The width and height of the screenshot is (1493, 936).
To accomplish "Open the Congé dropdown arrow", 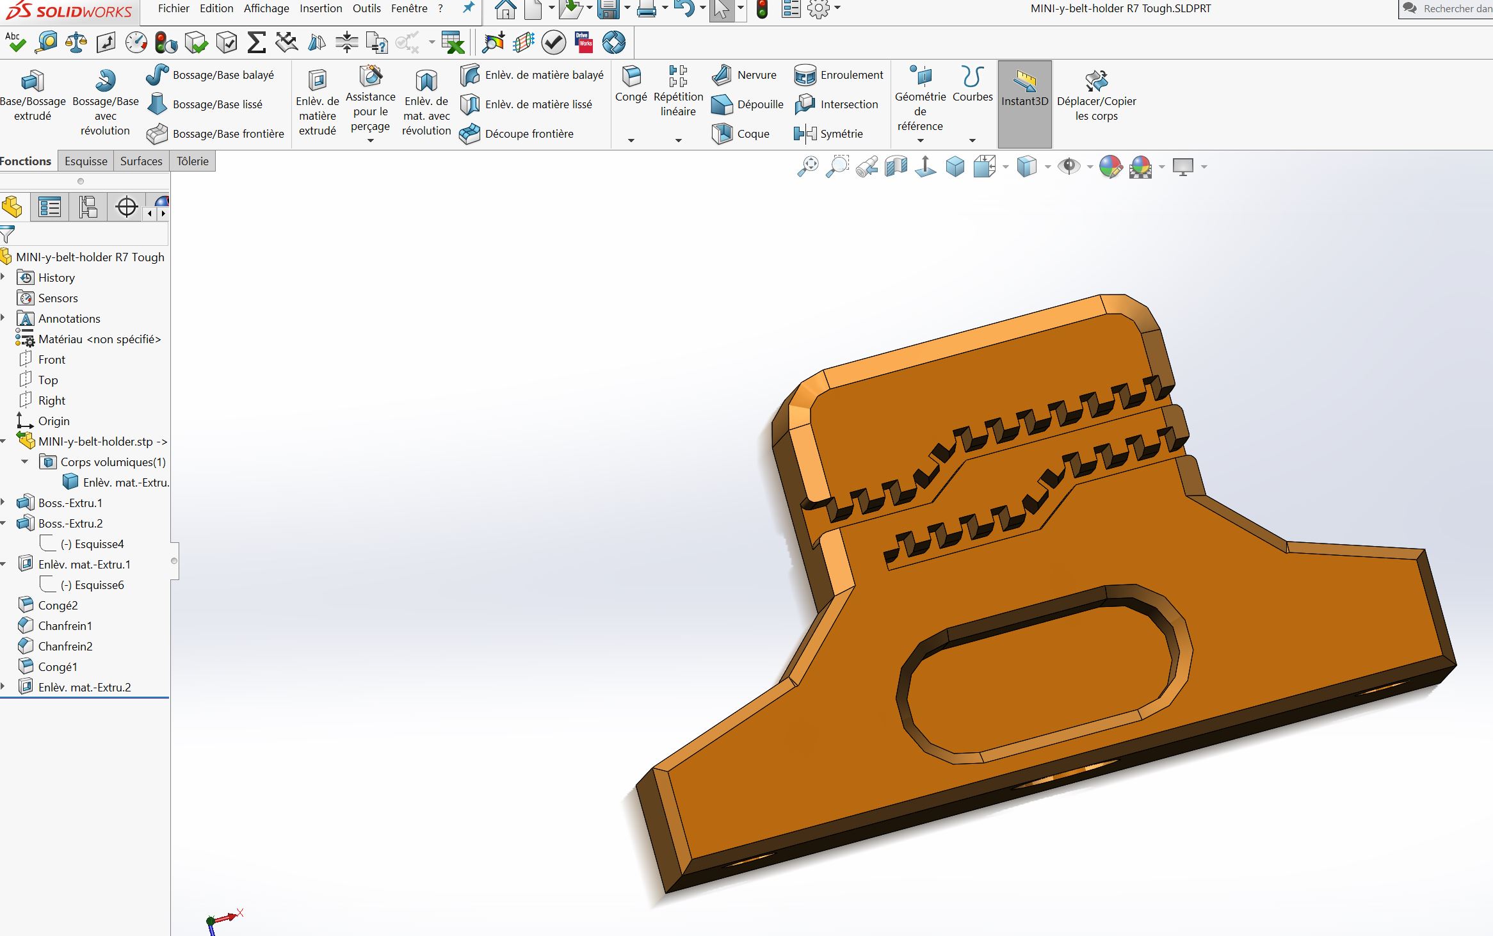I will pos(631,140).
